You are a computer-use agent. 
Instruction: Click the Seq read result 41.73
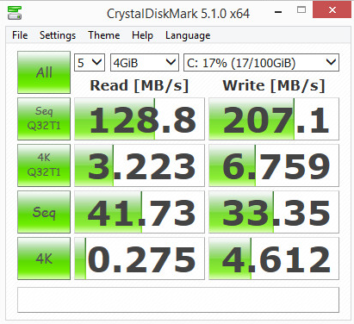click(x=140, y=212)
